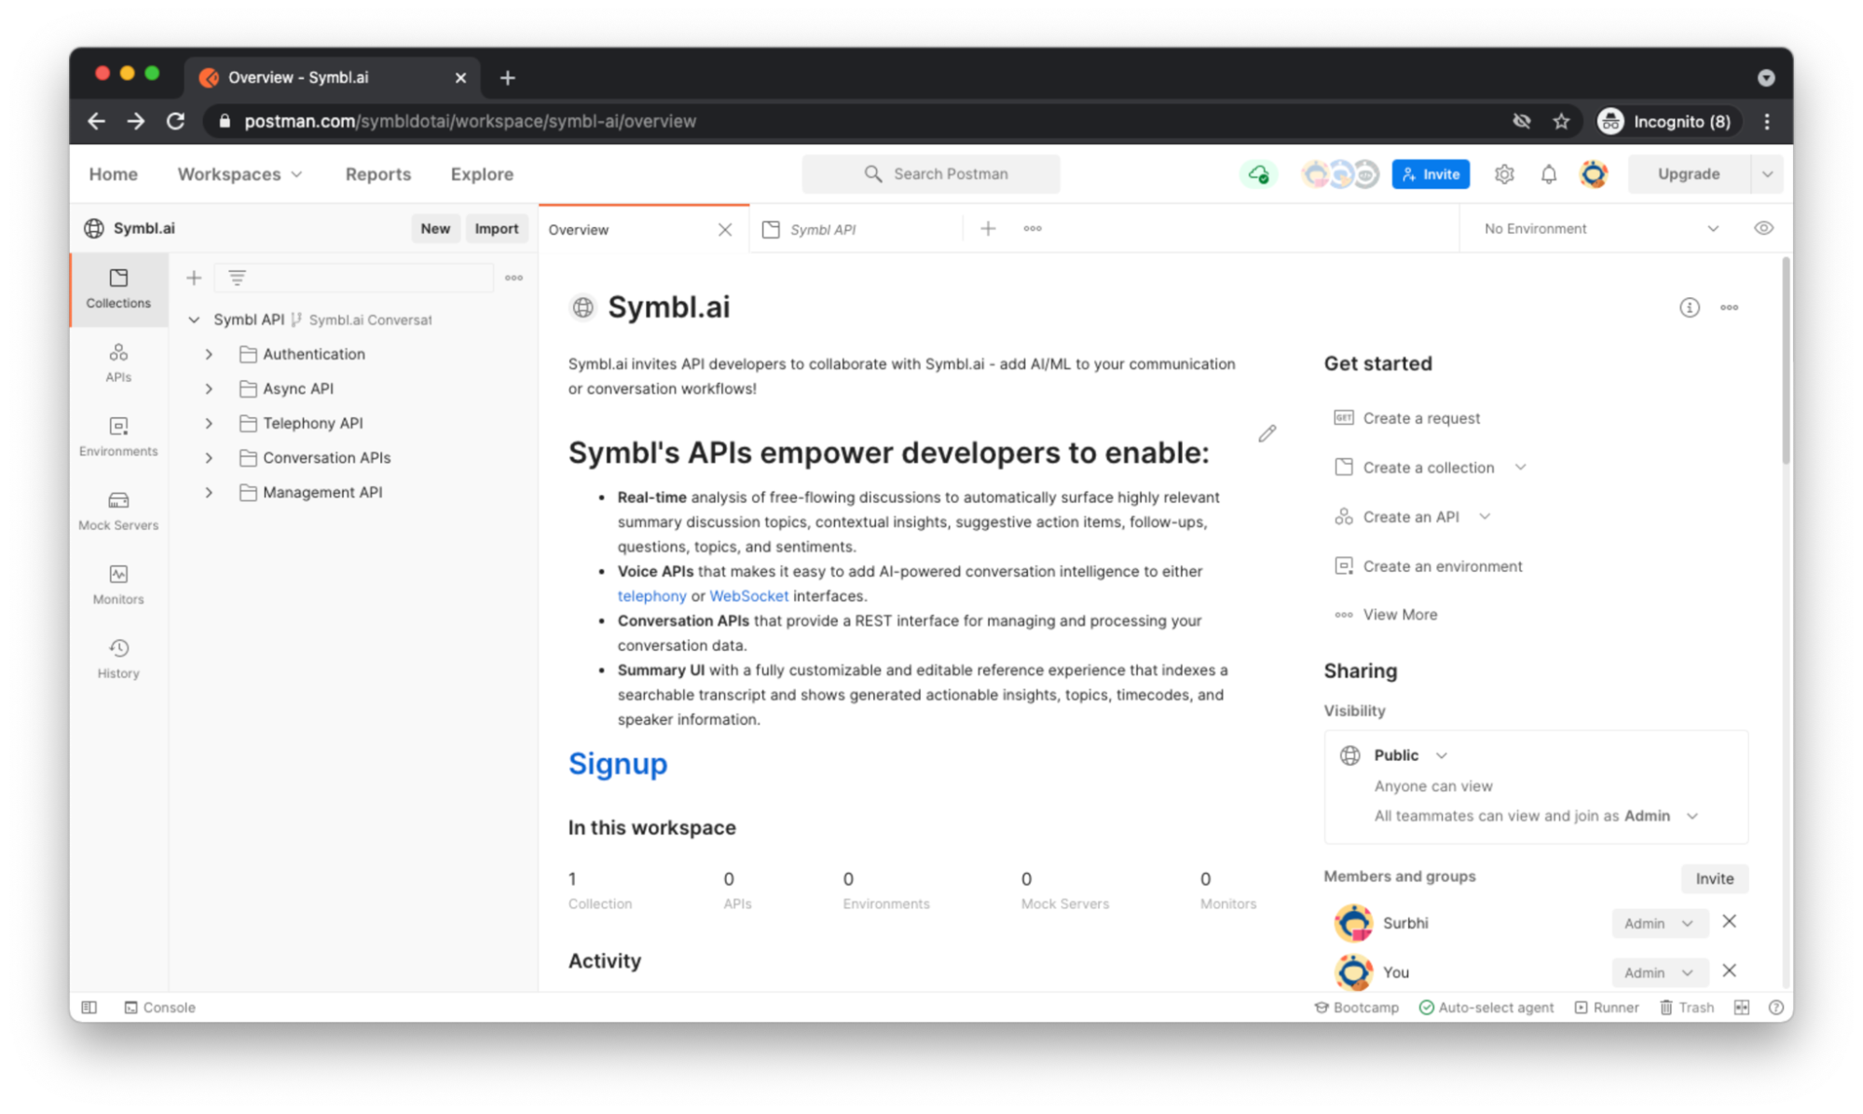Viewport: 1863px width, 1114px height.
Task: Expand the Conversation APIs folder
Action: (x=209, y=457)
